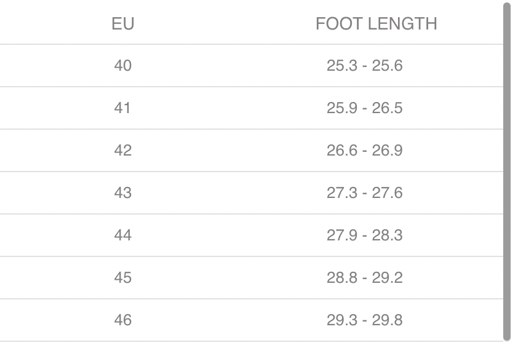This screenshot has width=518, height=348.
Task: Select EU size 41 cell
Action: click(x=123, y=108)
